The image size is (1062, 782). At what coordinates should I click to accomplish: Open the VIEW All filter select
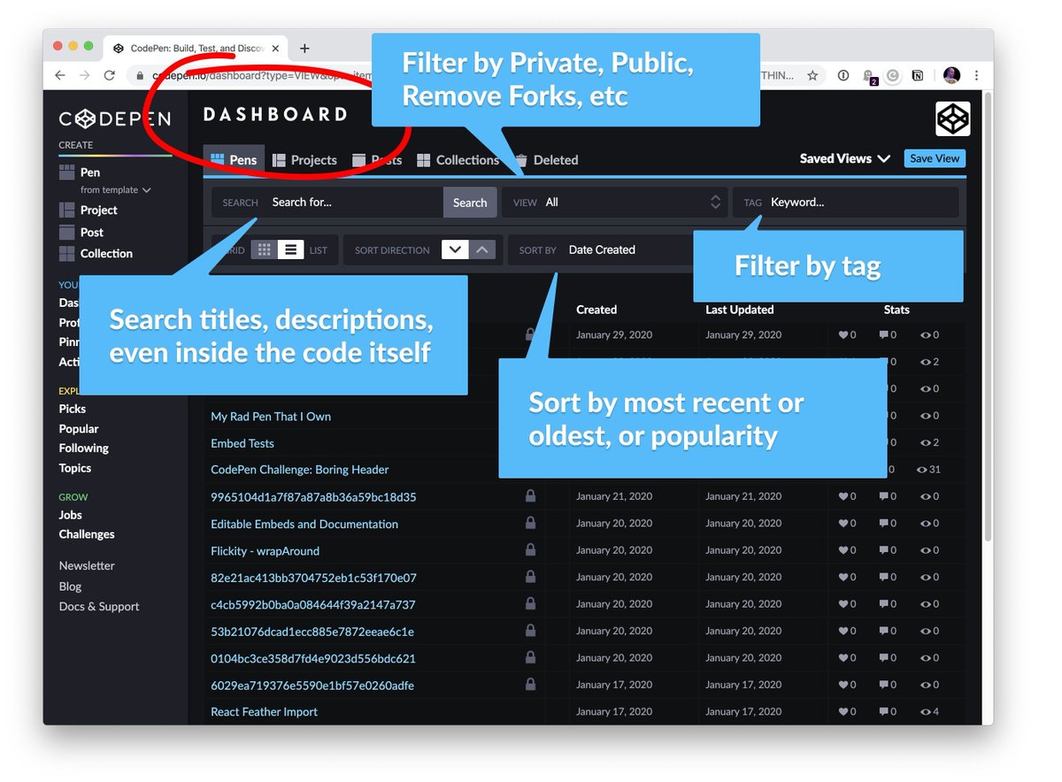[615, 202]
